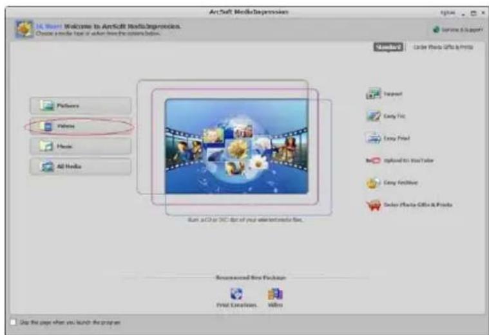Open Order Photo Gifts & Prints with cart icon
This screenshot has width=489, height=335.
click(409, 205)
